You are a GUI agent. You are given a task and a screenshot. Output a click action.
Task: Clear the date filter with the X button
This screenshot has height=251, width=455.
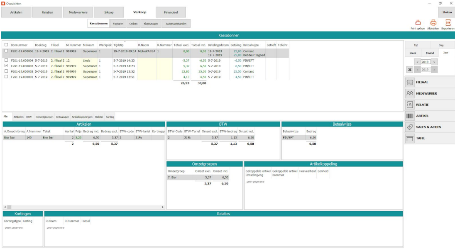coord(409,69)
